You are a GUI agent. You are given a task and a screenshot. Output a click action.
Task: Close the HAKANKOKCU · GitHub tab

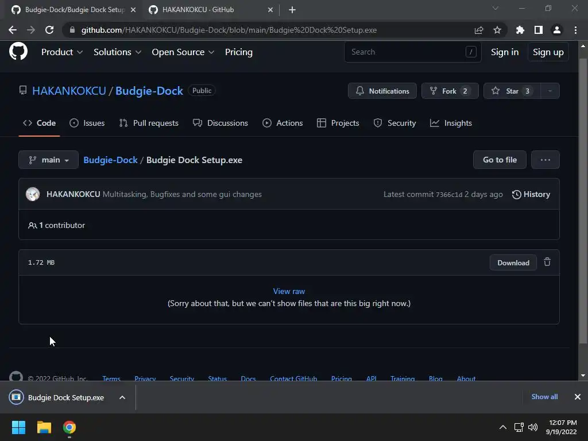click(270, 10)
